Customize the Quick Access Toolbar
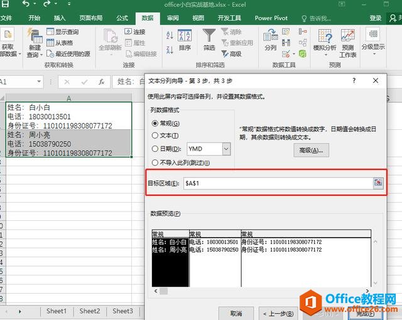402x320 pixels. (x=68, y=4)
